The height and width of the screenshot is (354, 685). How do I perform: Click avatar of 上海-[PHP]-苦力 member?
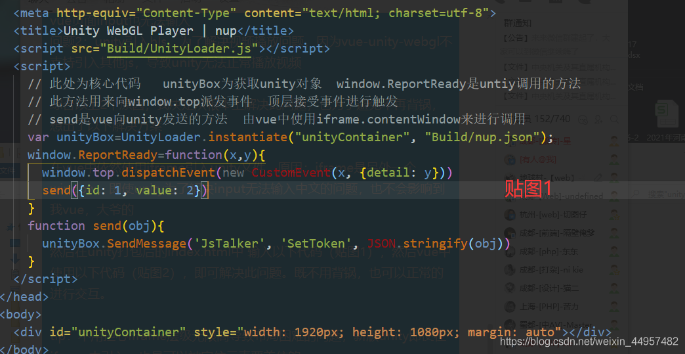pos(509,306)
